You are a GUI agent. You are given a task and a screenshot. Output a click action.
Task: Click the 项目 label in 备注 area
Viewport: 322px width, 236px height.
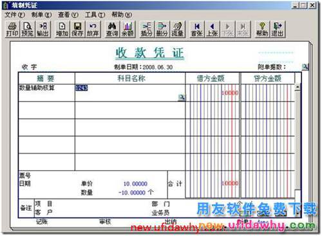click(x=44, y=204)
